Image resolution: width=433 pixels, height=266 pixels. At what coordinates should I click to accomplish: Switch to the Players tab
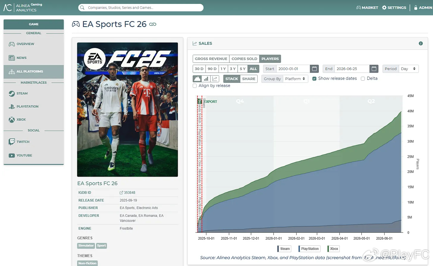click(x=270, y=59)
